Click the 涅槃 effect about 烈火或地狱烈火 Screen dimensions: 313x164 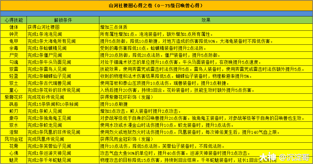click(206, 132)
